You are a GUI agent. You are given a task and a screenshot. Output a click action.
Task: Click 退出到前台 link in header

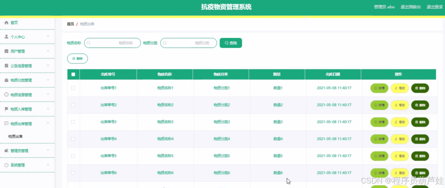click(x=411, y=7)
